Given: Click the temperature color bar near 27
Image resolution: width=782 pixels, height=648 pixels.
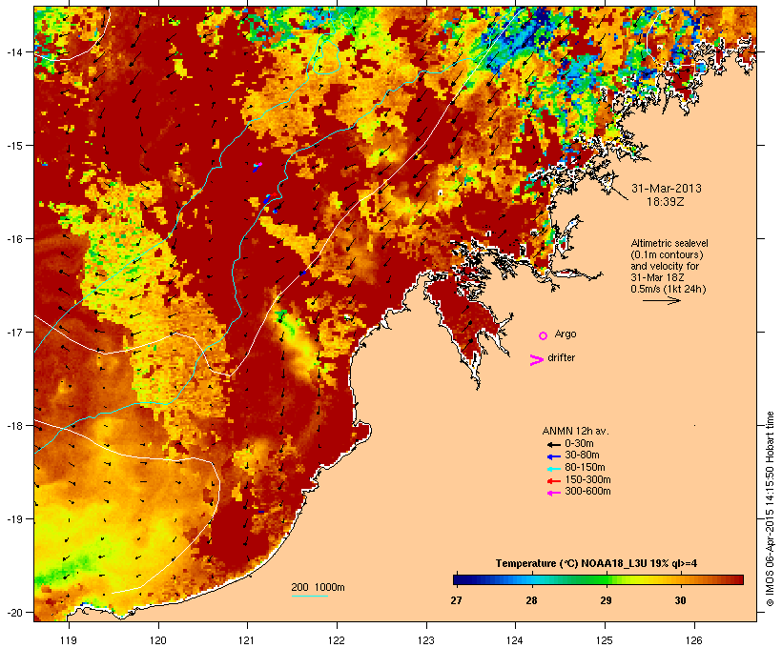Looking at the screenshot, I should [x=457, y=579].
